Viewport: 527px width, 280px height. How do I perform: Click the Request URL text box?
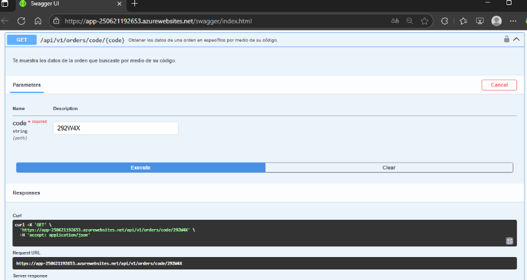tap(264, 263)
